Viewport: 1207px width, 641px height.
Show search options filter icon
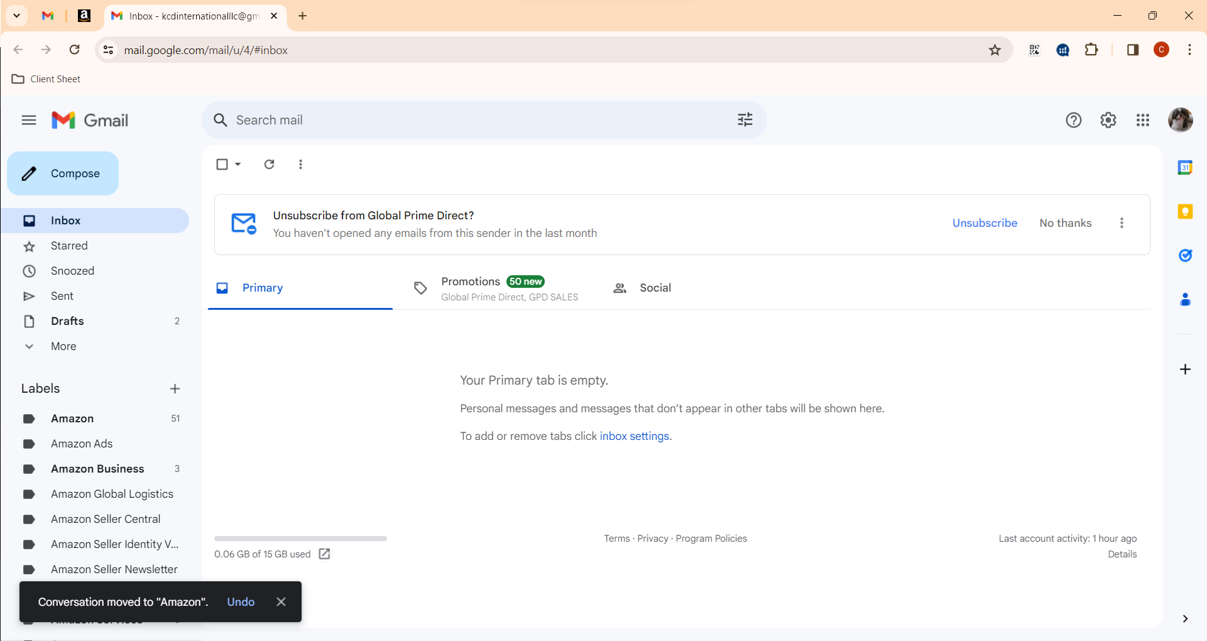click(745, 120)
